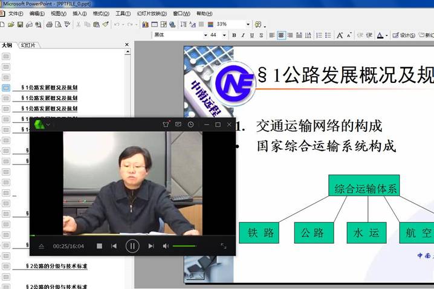
Task: Insert a hyperlink with the globe icon
Action: pos(172,25)
